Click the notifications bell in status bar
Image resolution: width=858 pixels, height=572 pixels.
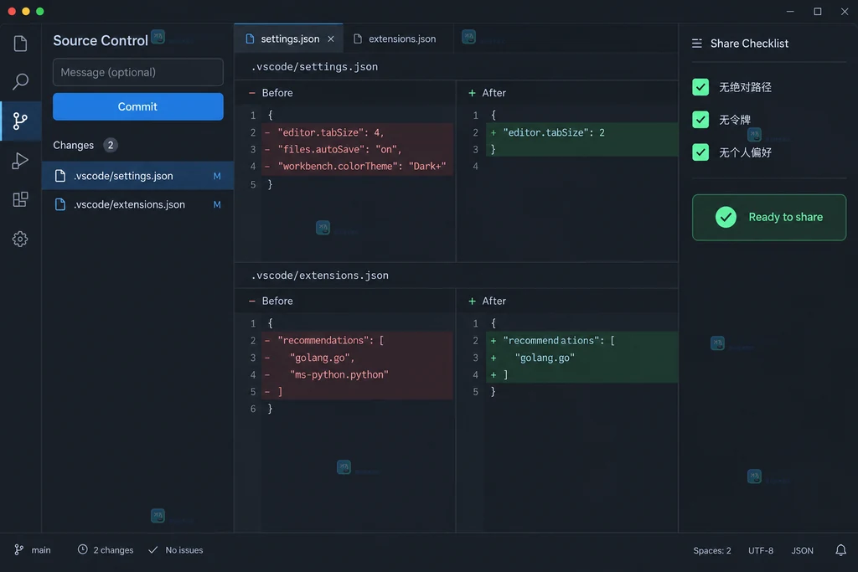pos(840,550)
